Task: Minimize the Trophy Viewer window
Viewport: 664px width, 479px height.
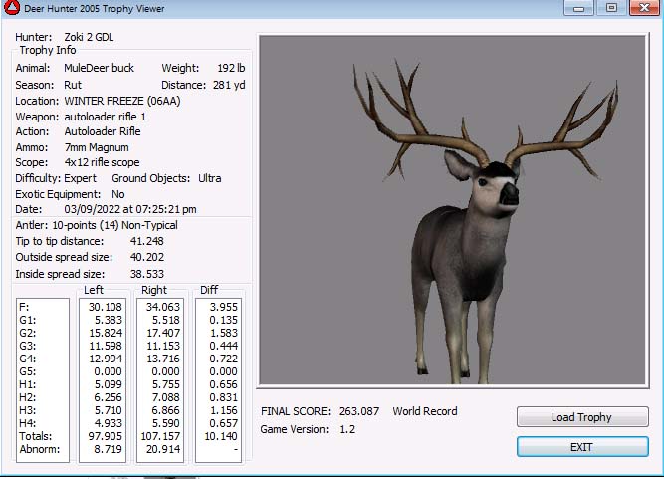Action: pos(580,8)
